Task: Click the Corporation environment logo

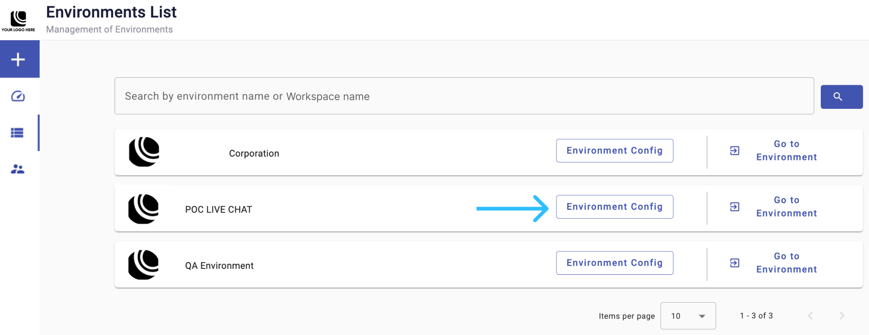Action: point(144,152)
